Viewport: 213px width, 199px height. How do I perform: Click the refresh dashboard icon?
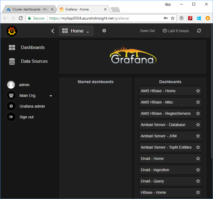[199, 31]
